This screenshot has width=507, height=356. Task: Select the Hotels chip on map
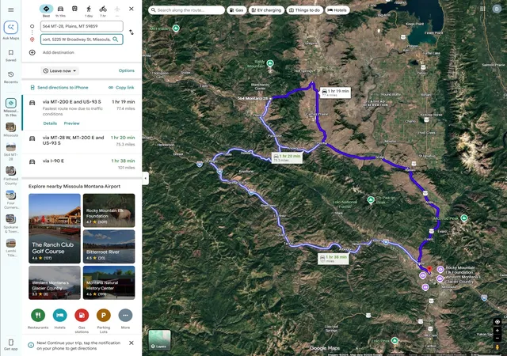[337, 10]
